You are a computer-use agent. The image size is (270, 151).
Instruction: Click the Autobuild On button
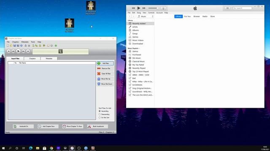pyautogui.click(x=23, y=126)
